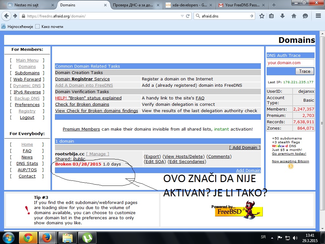Click the Trace button
The width and height of the screenshot is (325, 244).
304,71
